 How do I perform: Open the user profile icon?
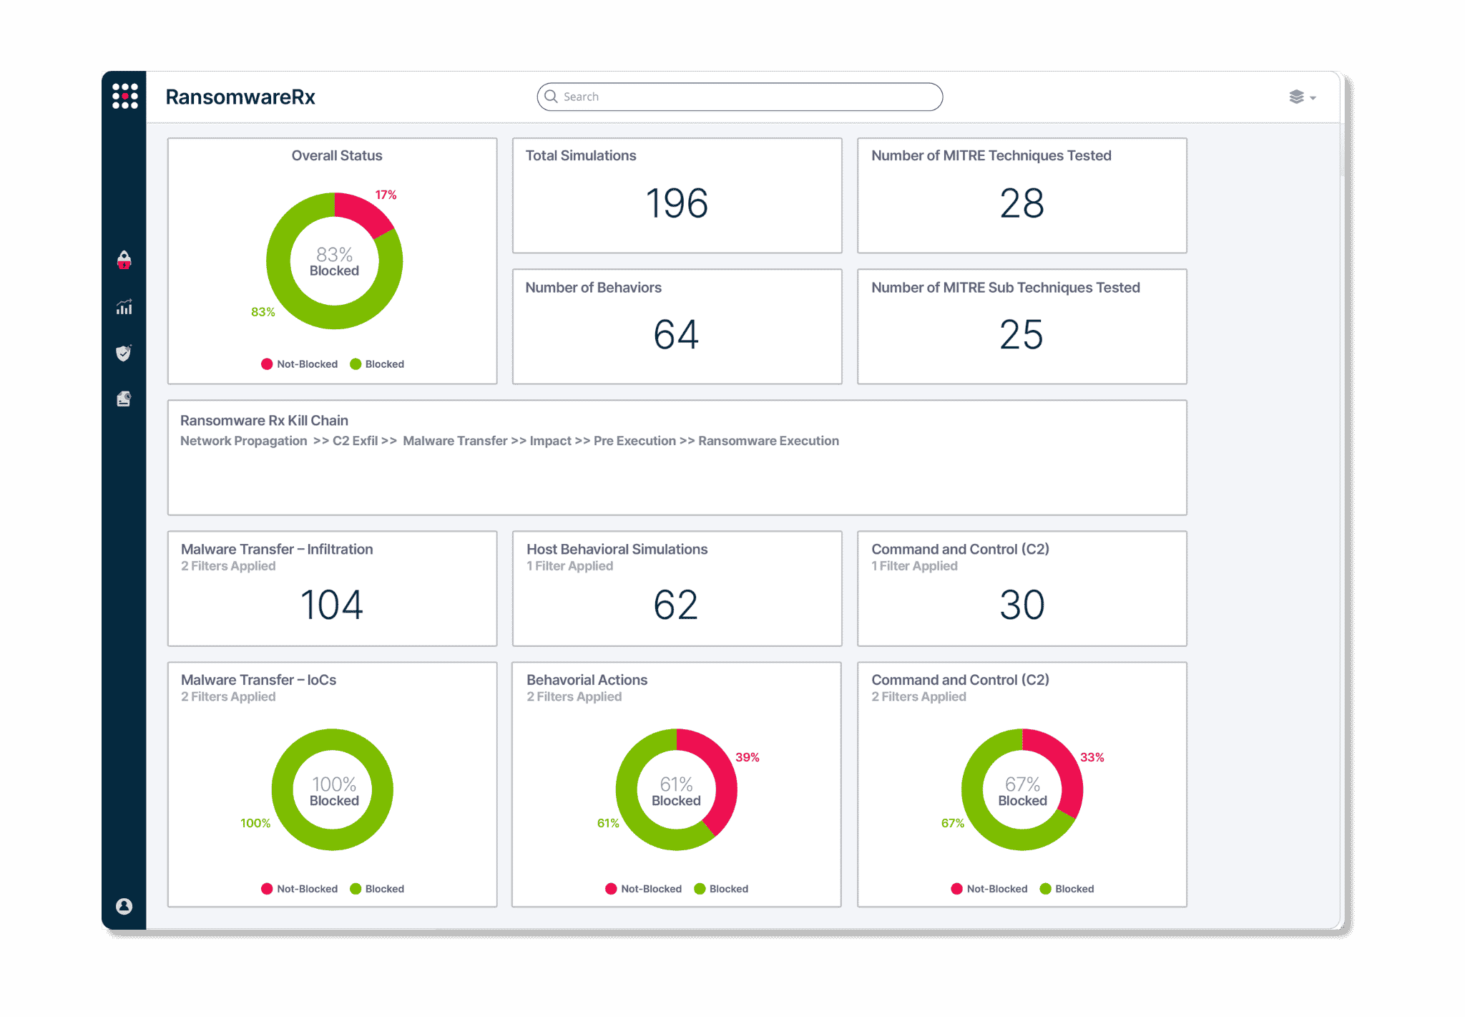(124, 906)
